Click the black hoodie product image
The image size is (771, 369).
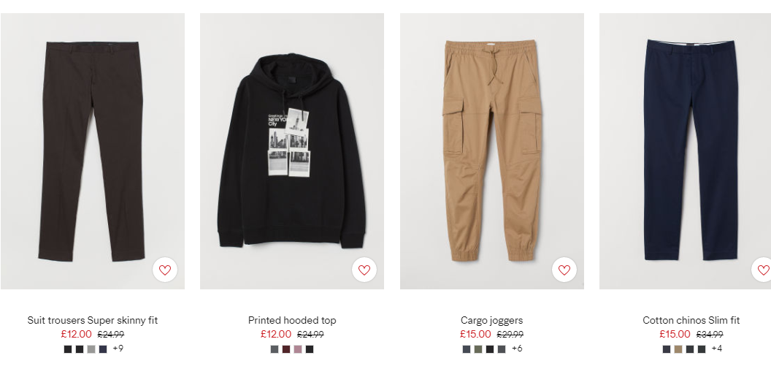pos(292,151)
